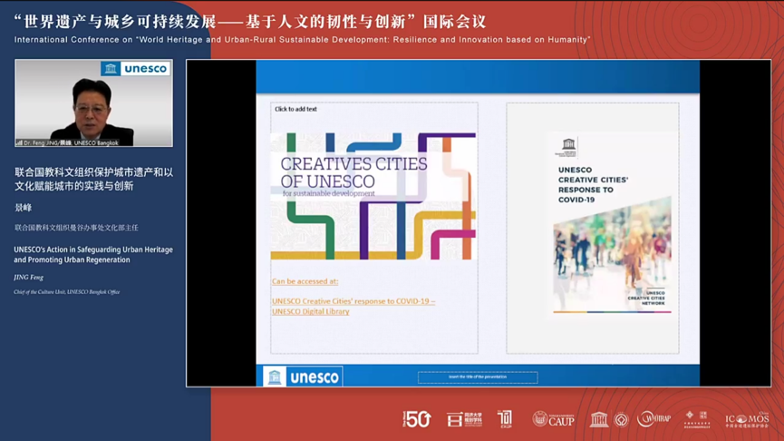Screen dimensions: 784x441
Task: Click 'for sustainable development' subtitle
Action: pyautogui.click(x=328, y=193)
